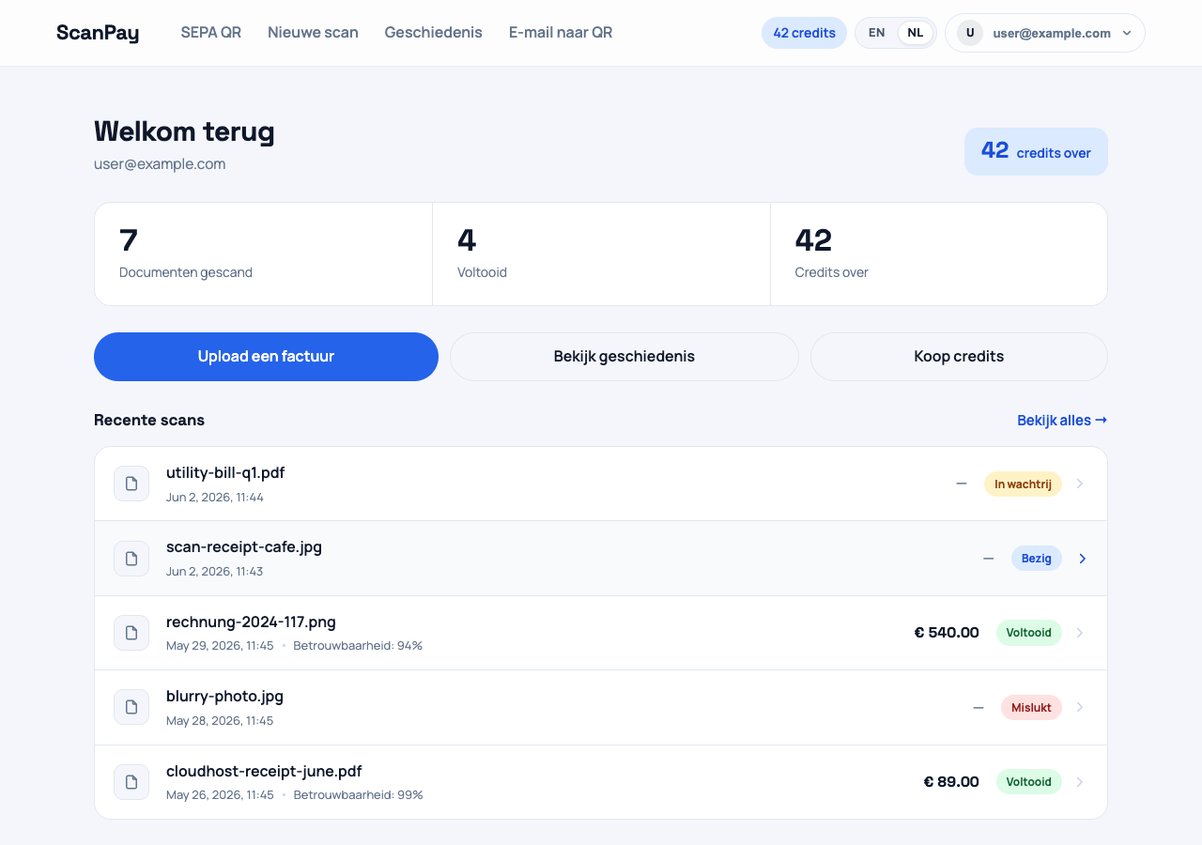
Task: Click the rechnung-2024-117.png file icon
Action: (131, 633)
